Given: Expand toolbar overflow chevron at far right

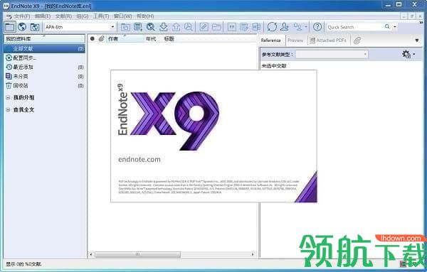Looking at the screenshot, I should pyautogui.click(x=421, y=23).
